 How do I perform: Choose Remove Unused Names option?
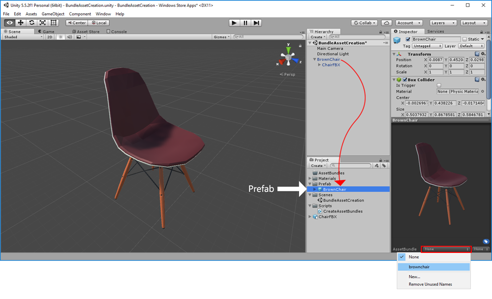pyautogui.click(x=434, y=284)
